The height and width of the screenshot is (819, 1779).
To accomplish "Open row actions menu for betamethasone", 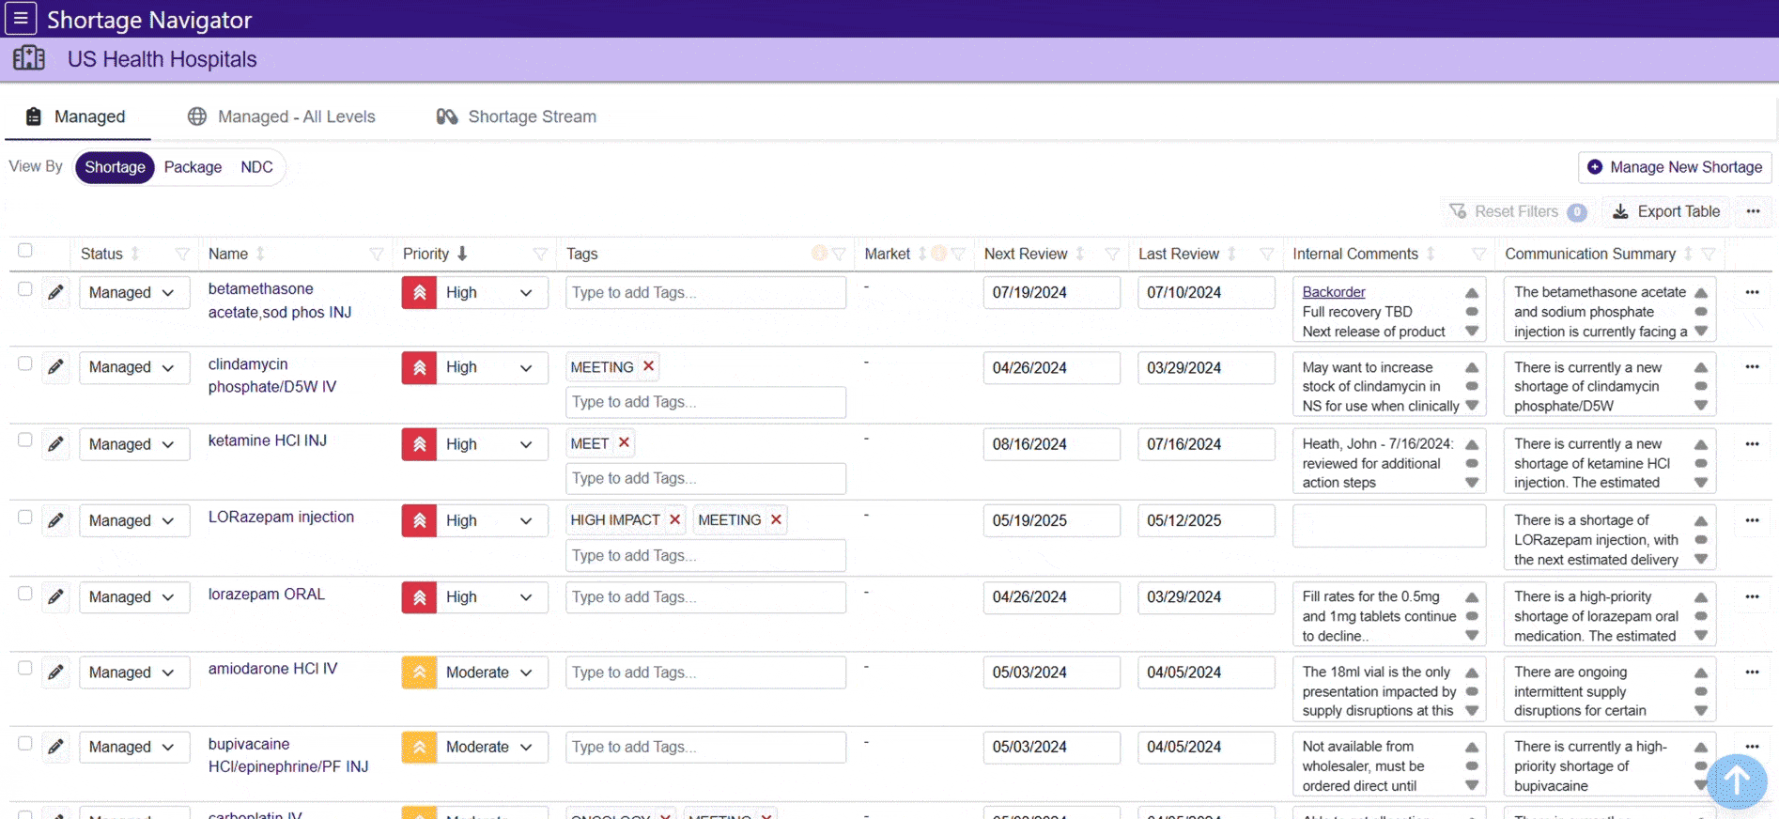I will pos(1752,292).
